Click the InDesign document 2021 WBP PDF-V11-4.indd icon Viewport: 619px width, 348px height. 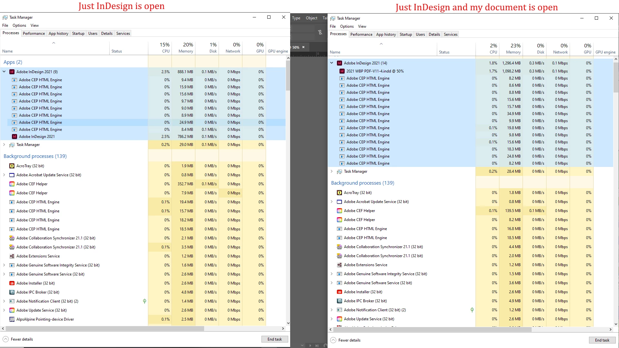(342, 71)
